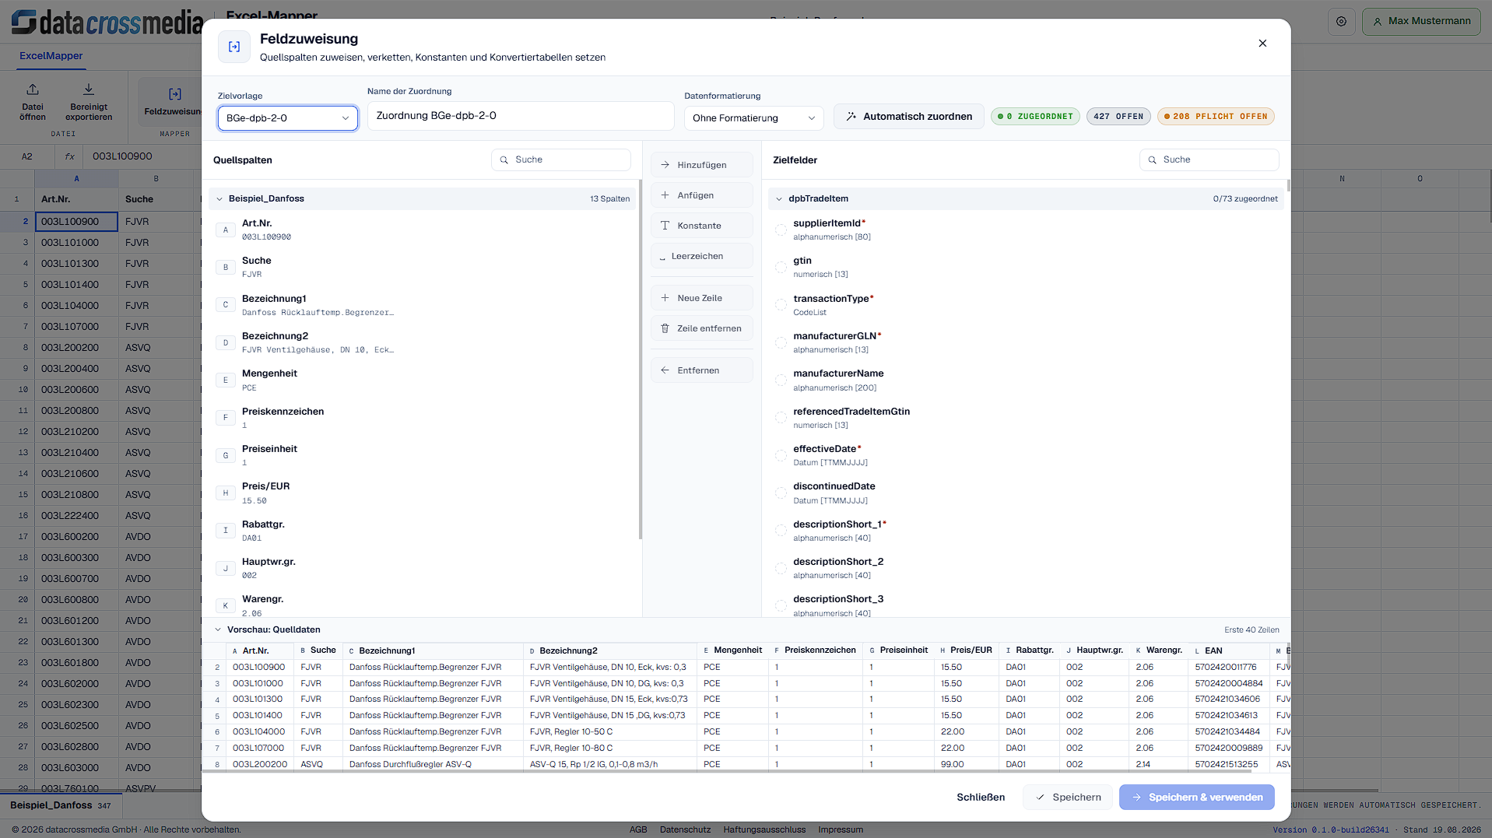The height and width of the screenshot is (838, 1492).
Task: Click the Speichern button
Action: pyautogui.click(x=1068, y=798)
